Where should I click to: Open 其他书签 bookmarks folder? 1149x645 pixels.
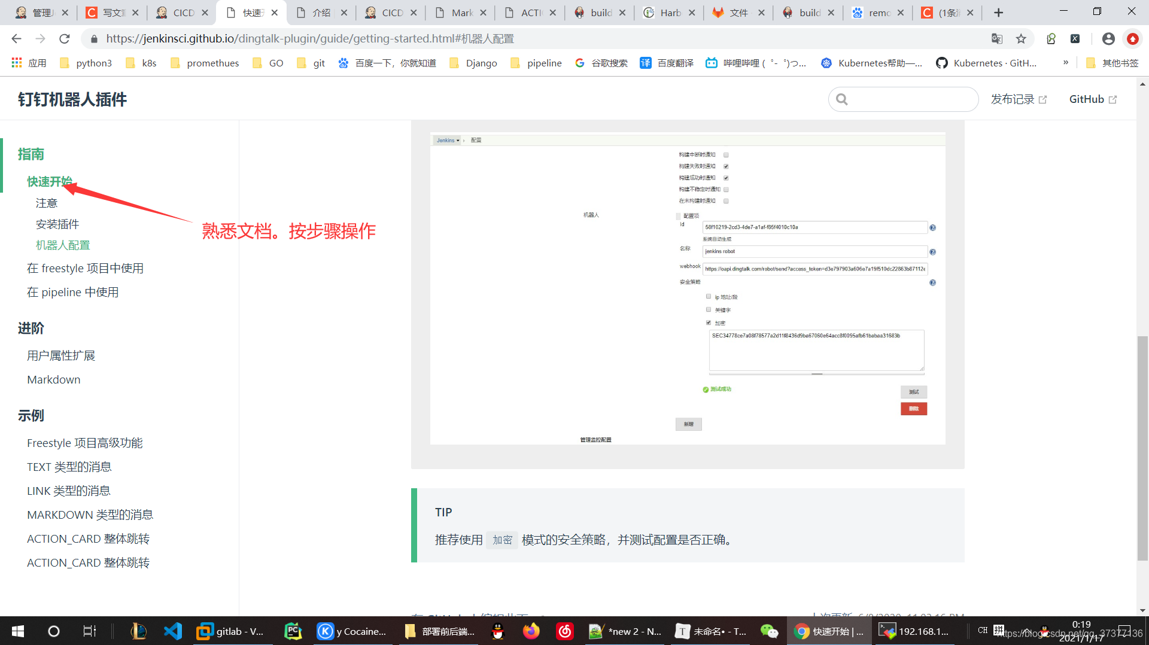pos(1112,63)
